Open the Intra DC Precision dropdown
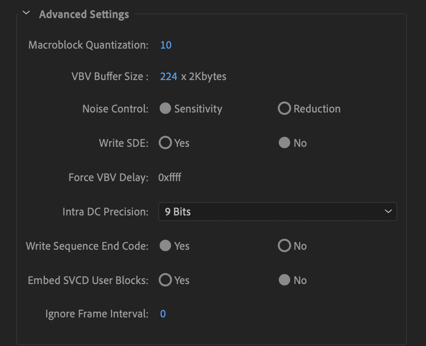The image size is (426, 346). (278, 212)
